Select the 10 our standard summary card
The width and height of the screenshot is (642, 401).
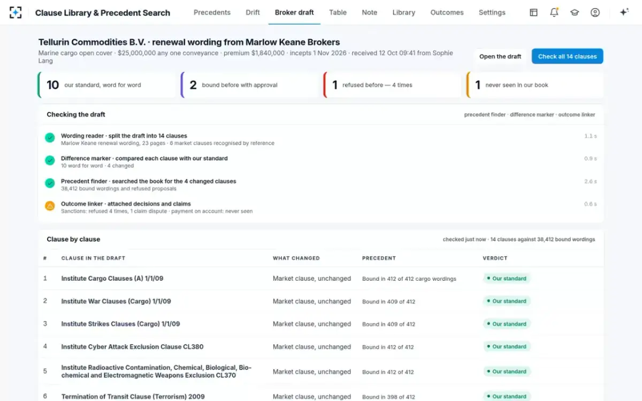[x=106, y=85]
